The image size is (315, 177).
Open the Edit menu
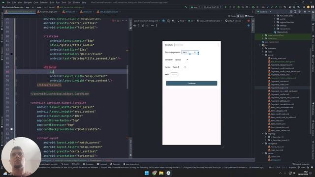click(x=14, y=2)
